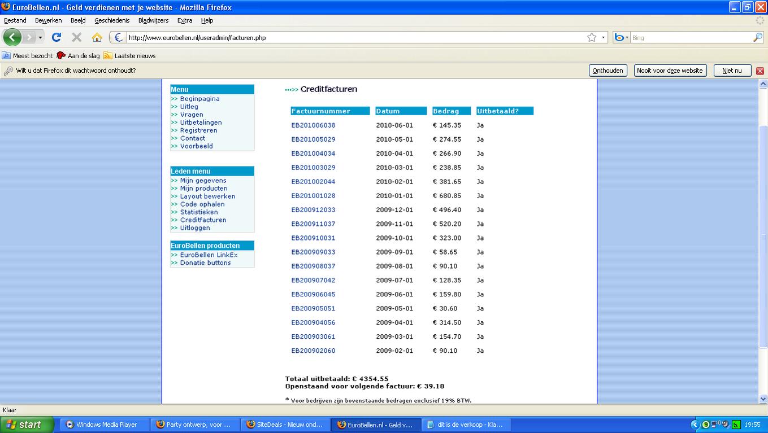768x433 pixels.
Task: Open the Bestand menu
Action: point(15,20)
